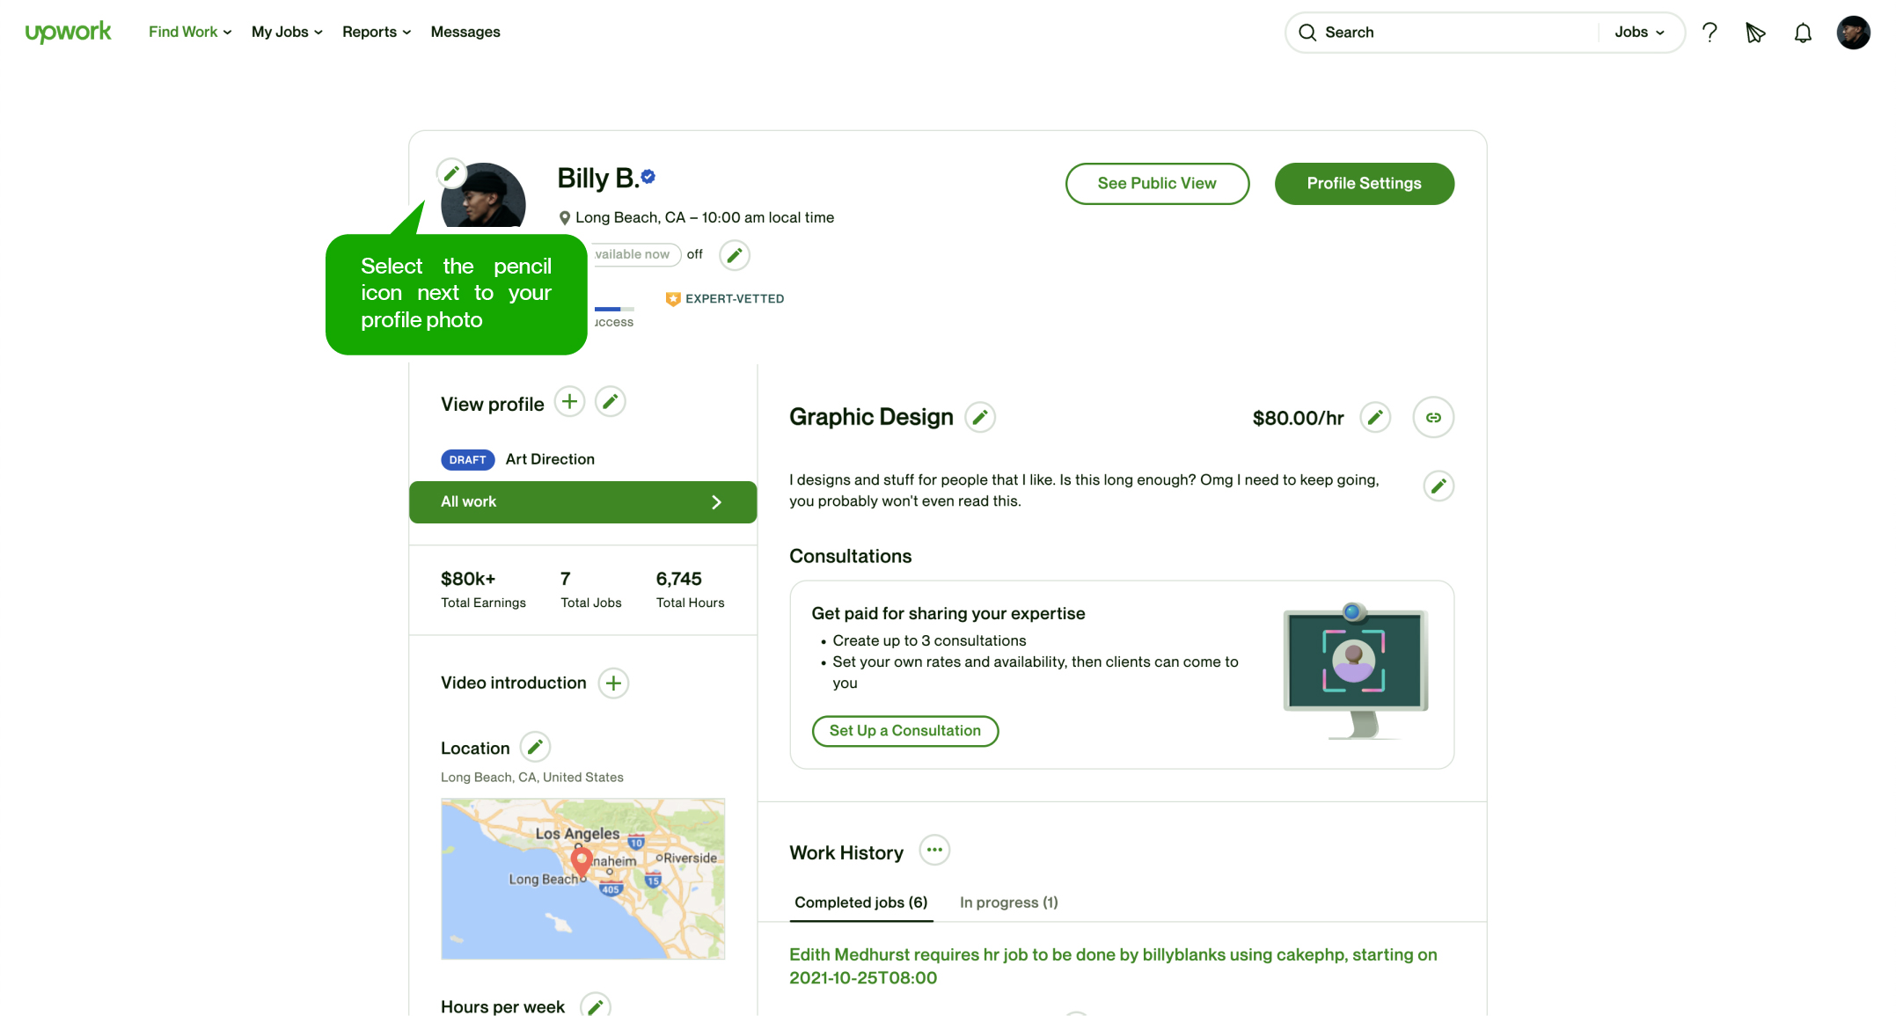The image size is (1896, 1016).
Task: Expand the Jobs search filter dropdown
Action: click(x=1639, y=33)
